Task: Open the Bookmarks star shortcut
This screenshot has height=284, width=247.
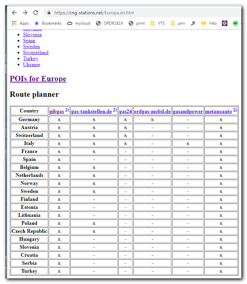Action: click(48, 23)
